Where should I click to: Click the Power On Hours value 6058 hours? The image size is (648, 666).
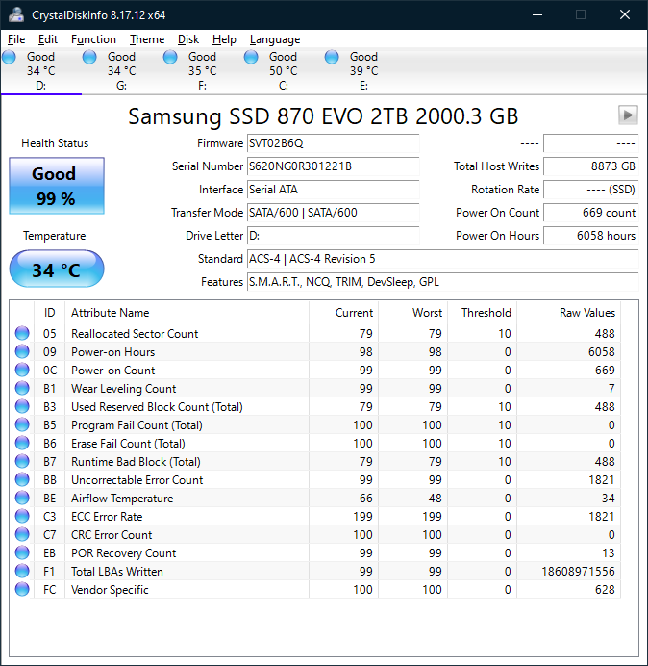590,235
